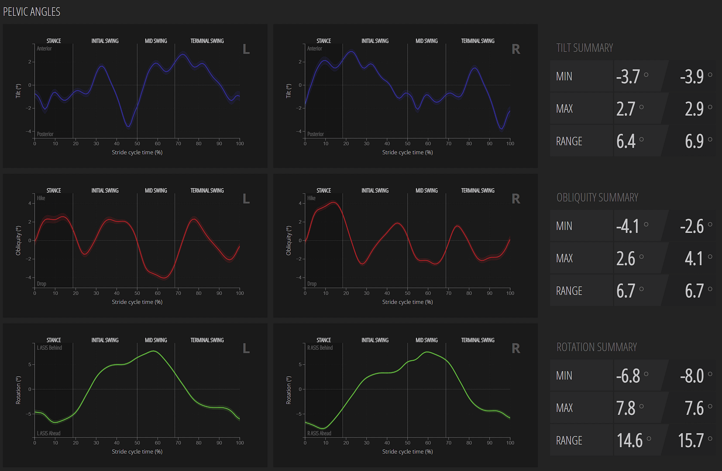Toggle the STANCE phase region on left tilt chart

[x=53, y=41]
